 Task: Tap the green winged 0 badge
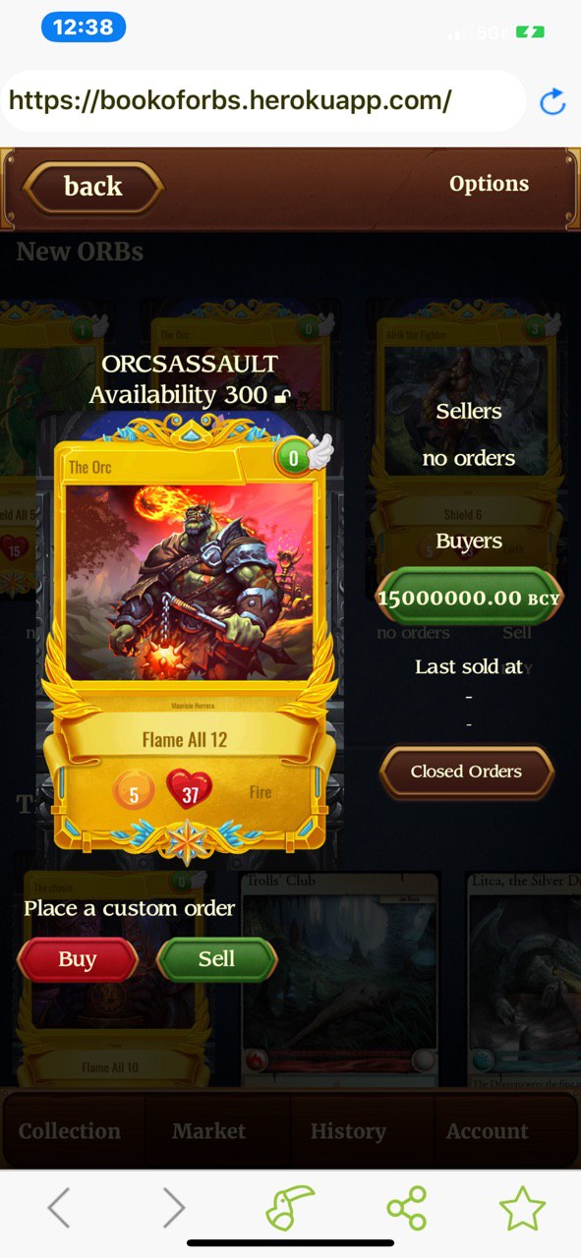coord(305,456)
